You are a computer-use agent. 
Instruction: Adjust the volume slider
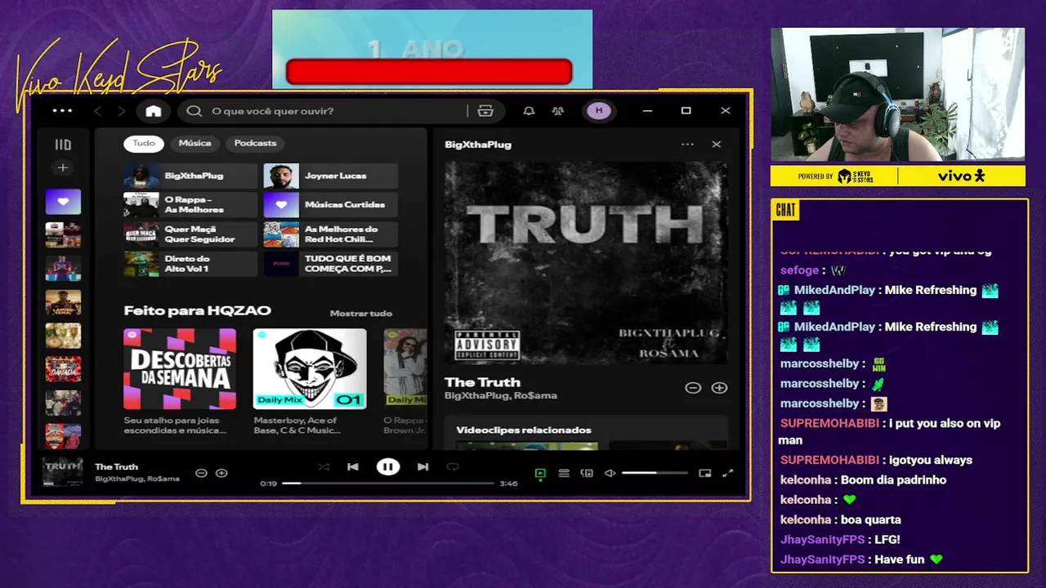point(655,473)
